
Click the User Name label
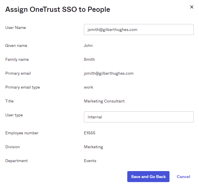pyautogui.click(x=16, y=27)
